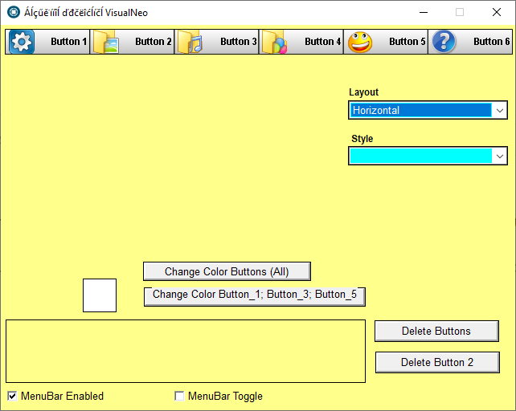Click the colorful balls folder icon on Button 4
Viewport: 516px width, 411px height.
[x=274, y=42]
